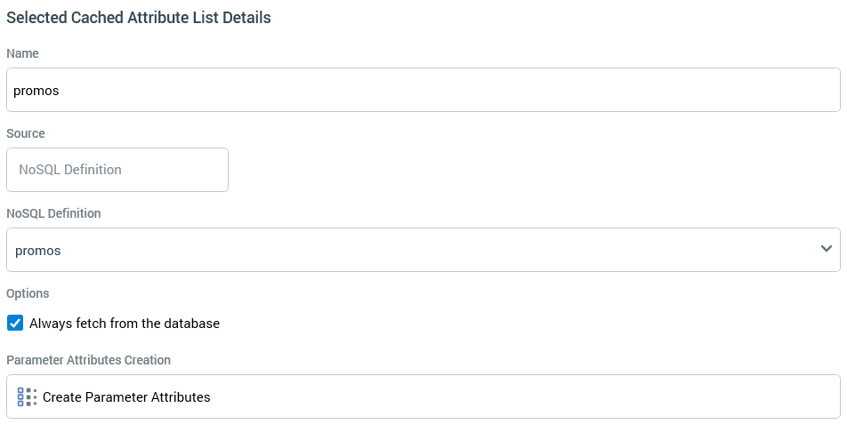Click into the Name field containing promos
The width and height of the screenshot is (847, 424).
click(x=423, y=90)
